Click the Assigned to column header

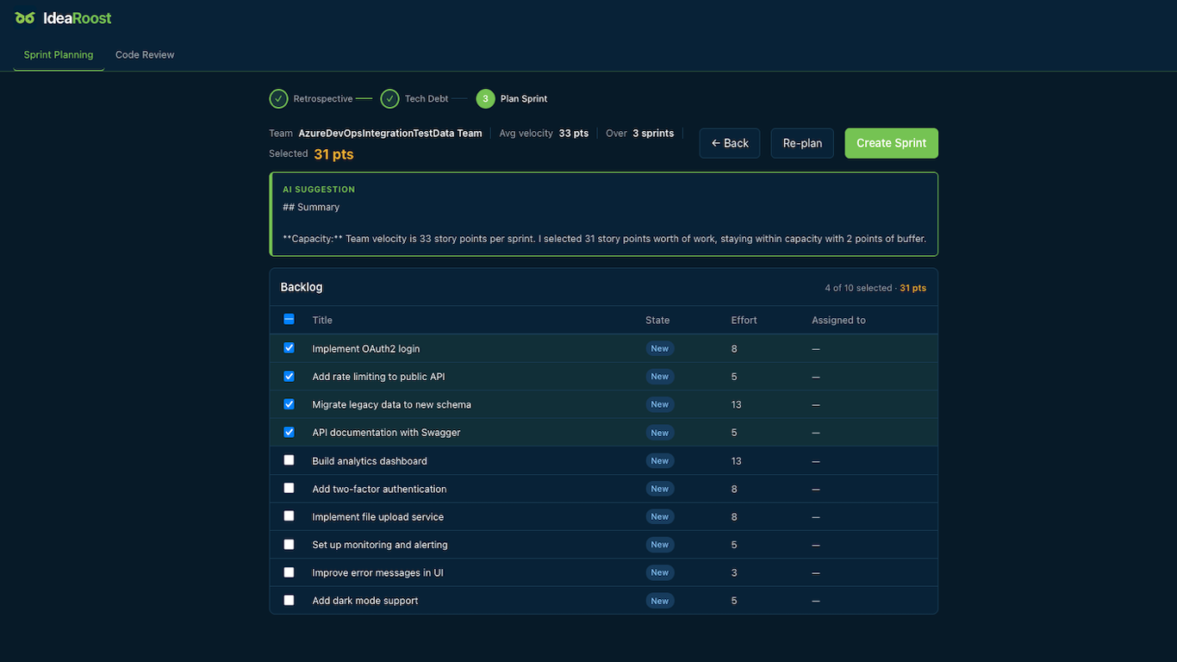pos(838,321)
